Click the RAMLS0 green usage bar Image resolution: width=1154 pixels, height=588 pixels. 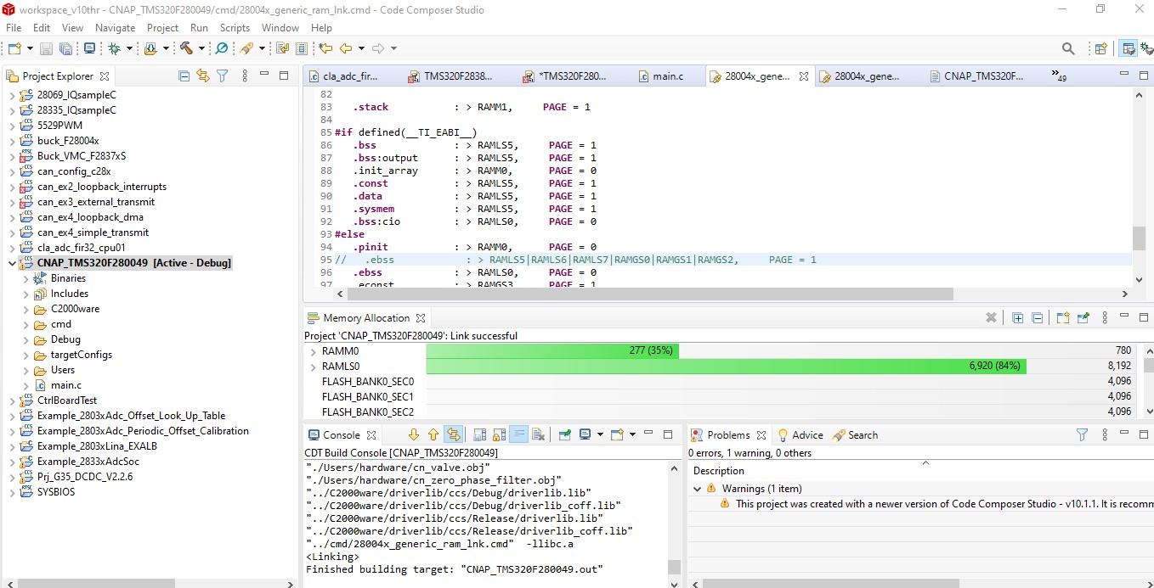point(725,367)
